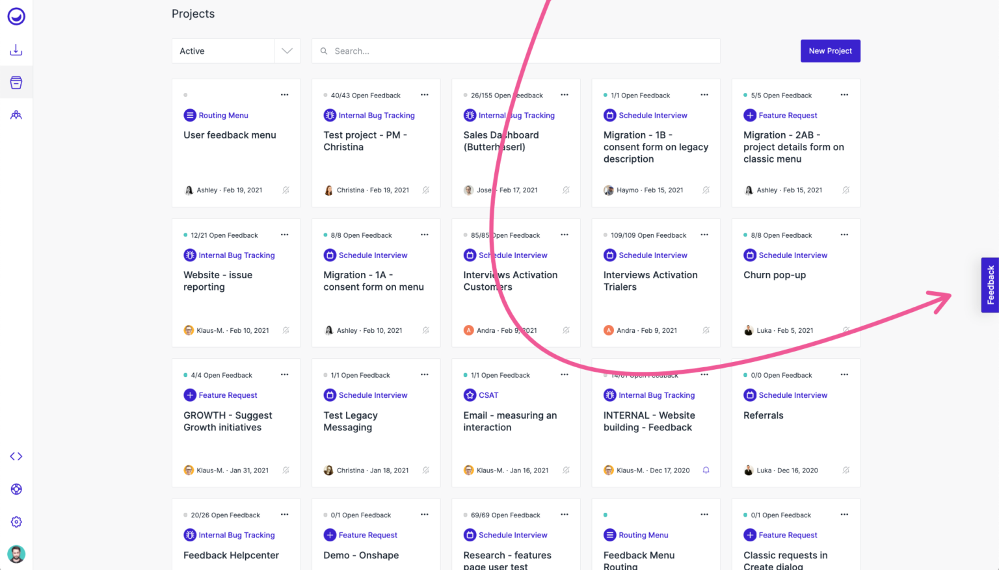Open the Active status filter dropdown
999x570 pixels.
tap(286, 51)
